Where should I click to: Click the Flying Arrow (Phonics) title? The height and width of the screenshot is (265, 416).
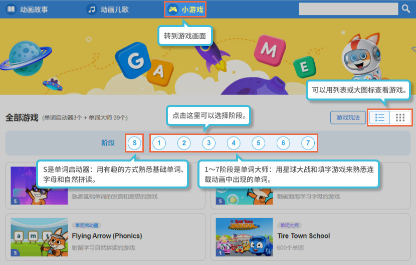click(x=107, y=236)
